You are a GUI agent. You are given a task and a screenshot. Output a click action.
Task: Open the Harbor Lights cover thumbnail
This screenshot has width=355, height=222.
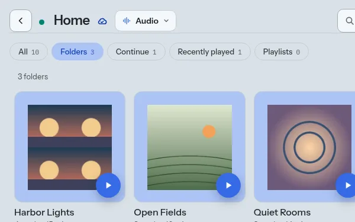coord(70,147)
